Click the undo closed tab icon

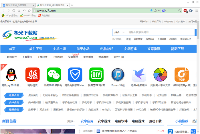[24, 11]
